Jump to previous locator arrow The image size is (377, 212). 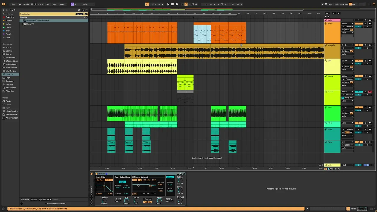(x=325, y=16)
